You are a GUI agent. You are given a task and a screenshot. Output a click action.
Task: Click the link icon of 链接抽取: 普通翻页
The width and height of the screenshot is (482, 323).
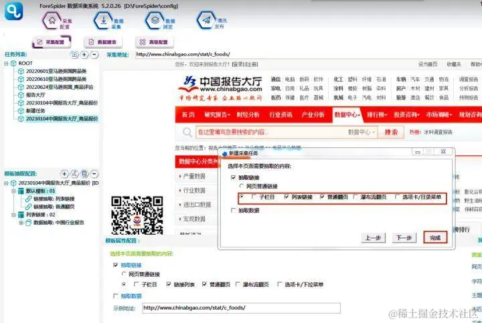click(28, 207)
